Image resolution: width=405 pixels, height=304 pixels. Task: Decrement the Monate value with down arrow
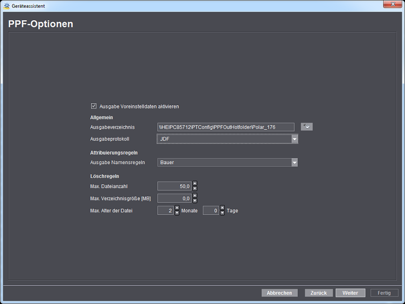tap(177, 213)
